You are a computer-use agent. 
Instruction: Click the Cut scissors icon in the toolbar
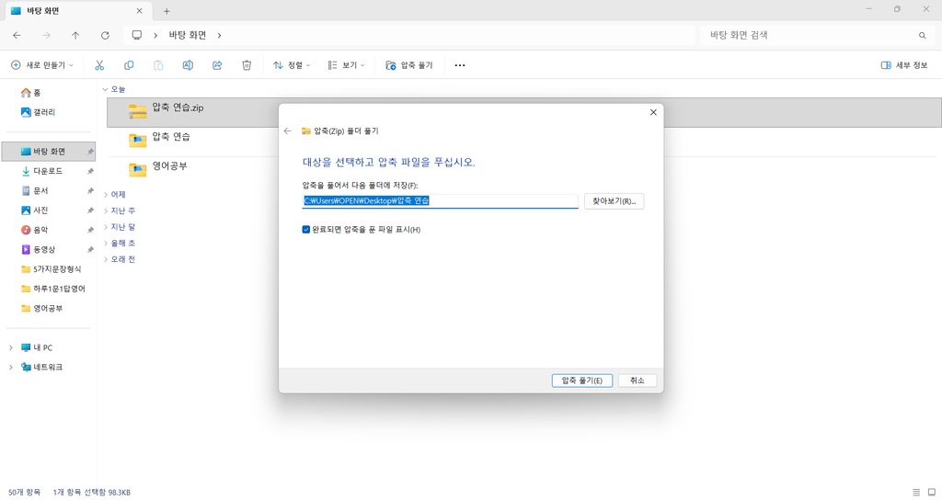(x=99, y=65)
